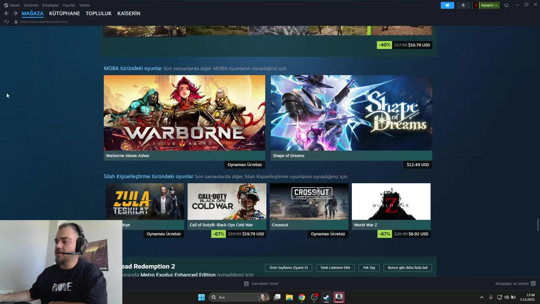540x304 pixels.
Task: Switch to the KÜTÜPHANE tab
Action: 65,14
